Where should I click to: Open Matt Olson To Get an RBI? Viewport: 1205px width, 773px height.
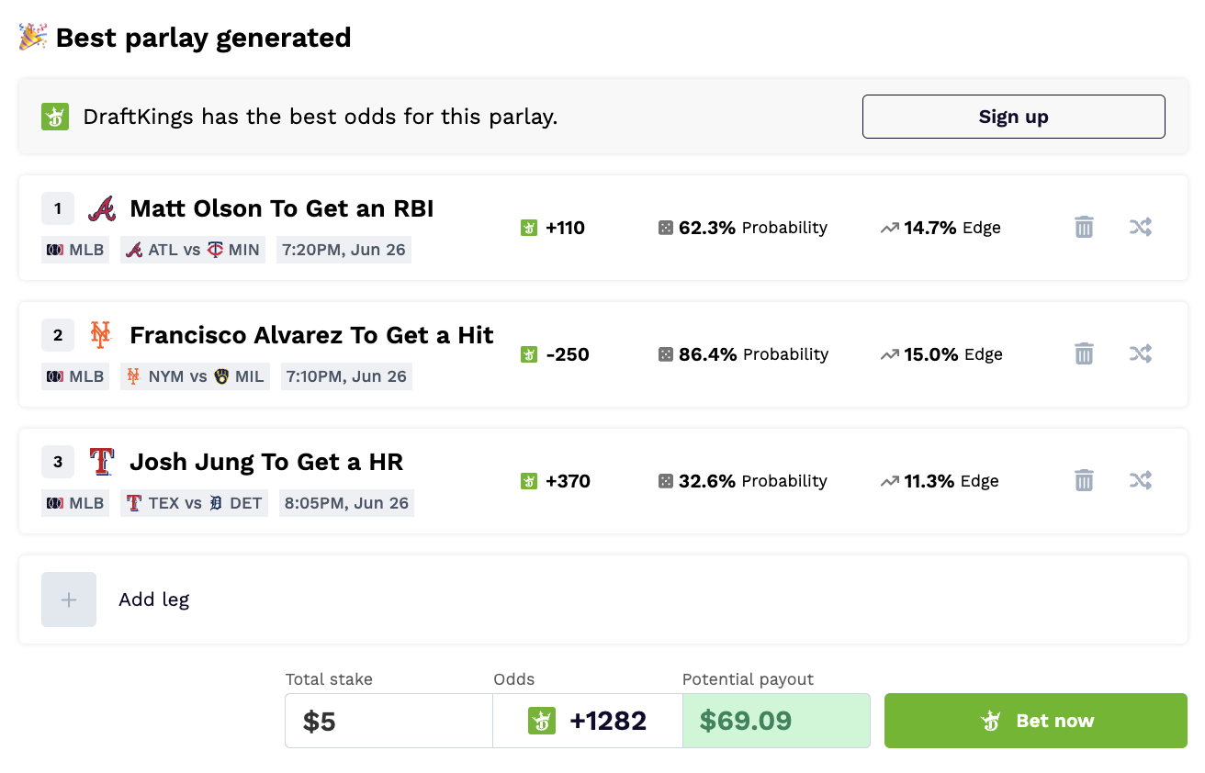(281, 209)
